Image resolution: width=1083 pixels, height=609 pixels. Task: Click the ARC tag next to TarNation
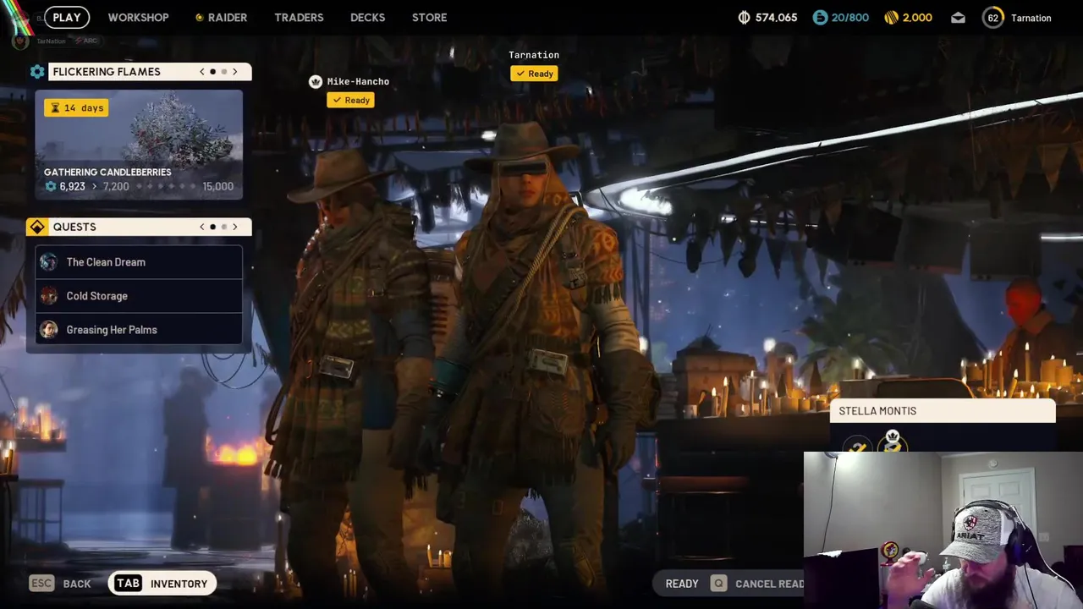(x=87, y=41)
